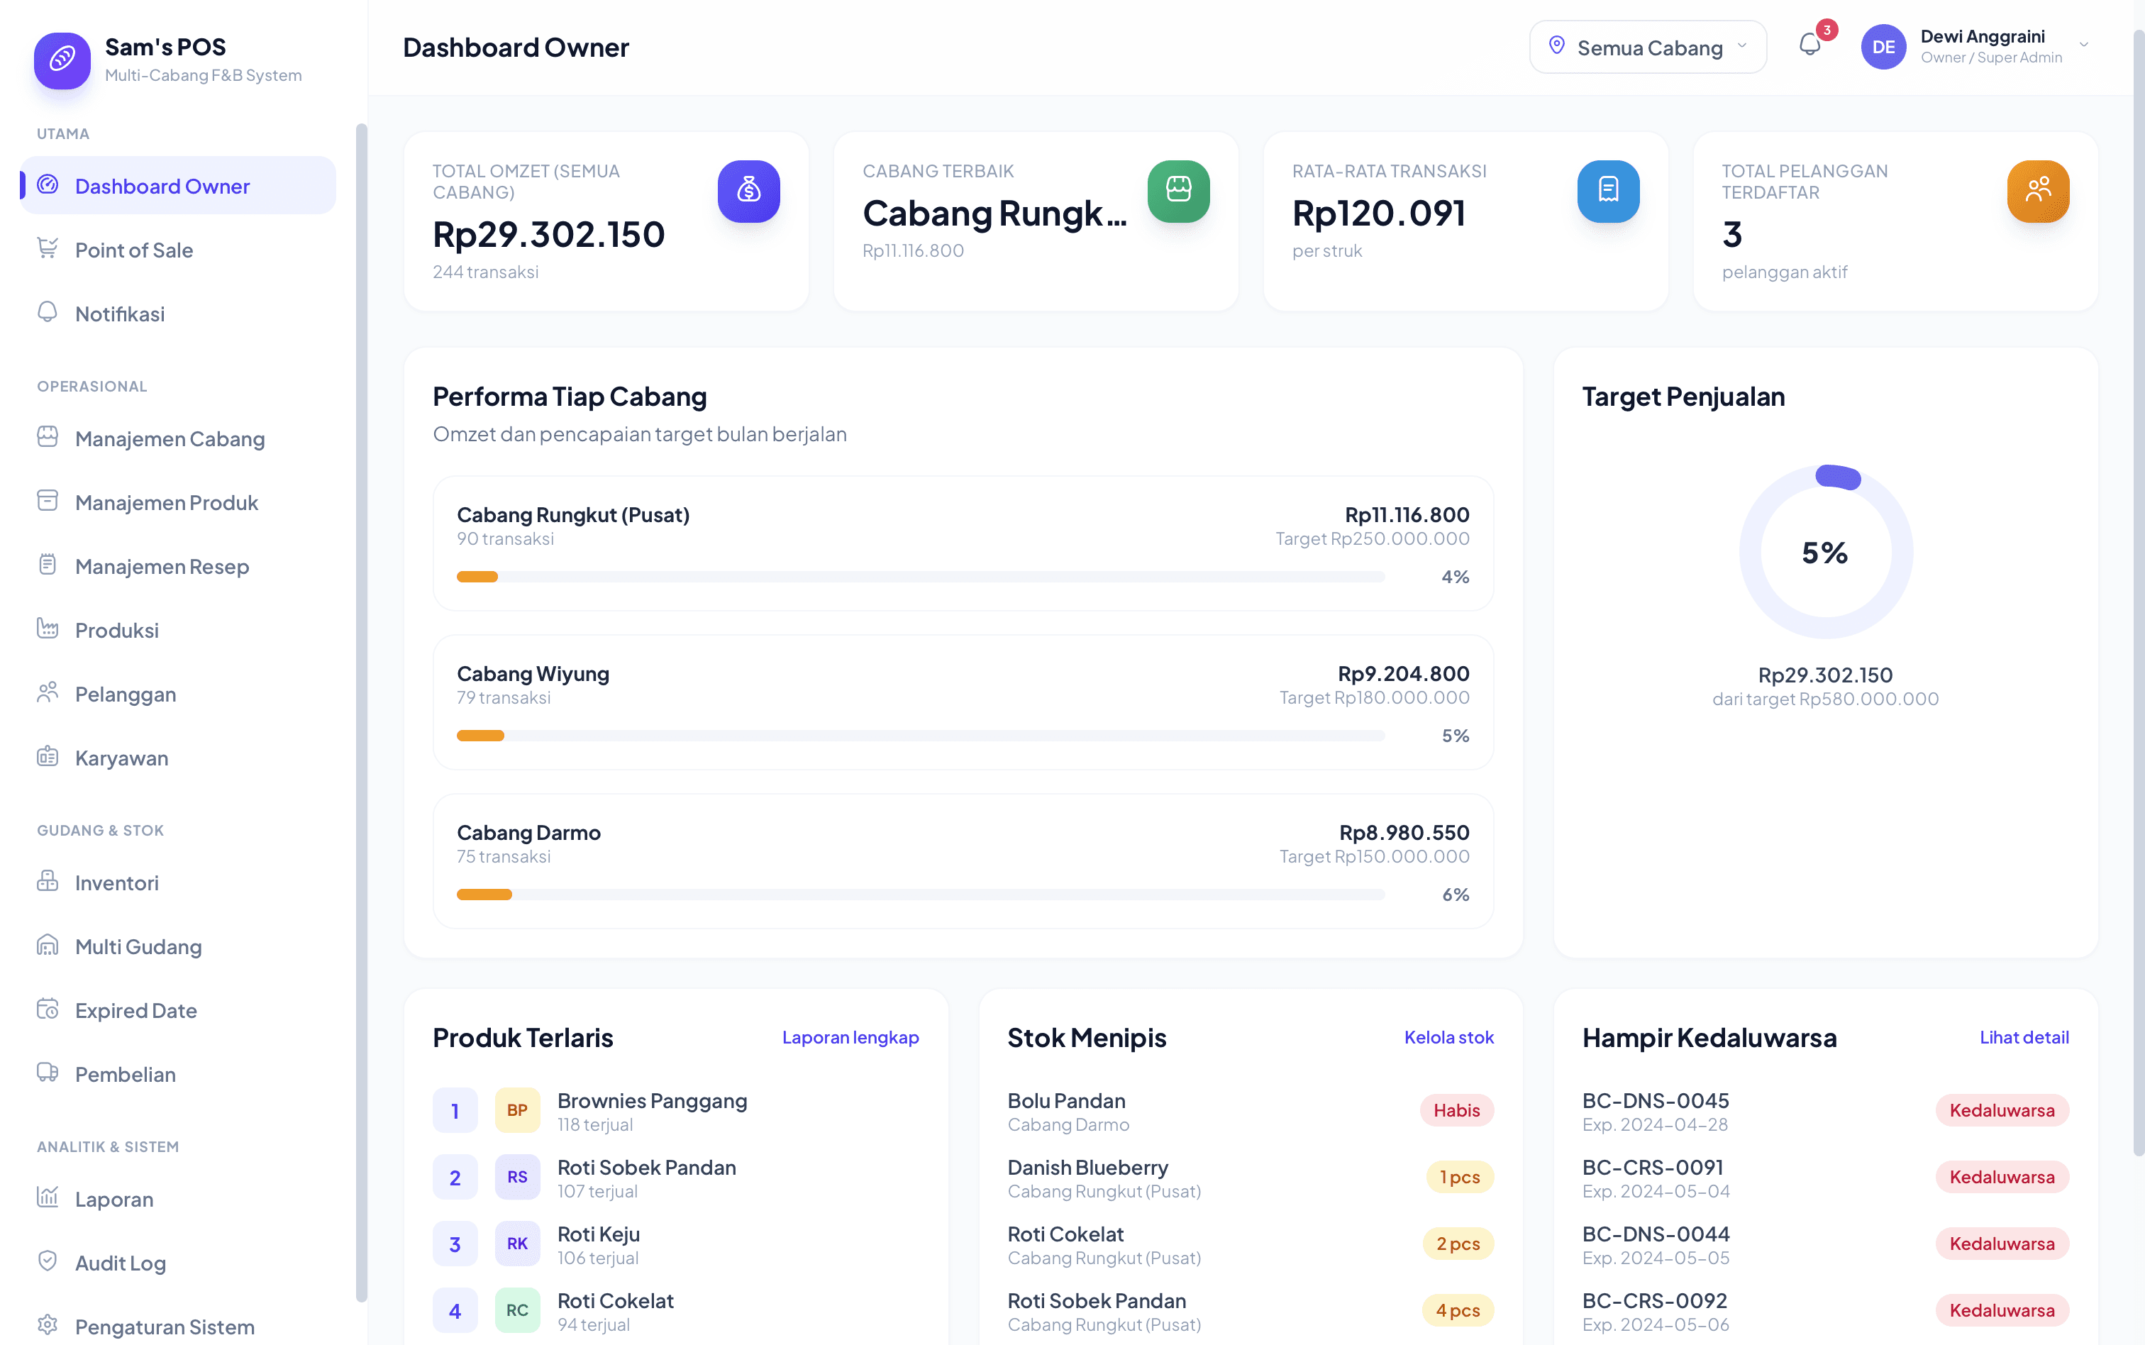
Task: Click the Kedaluwarsa badge for BC-DNS-0045
Action: click(2002, 1111)
